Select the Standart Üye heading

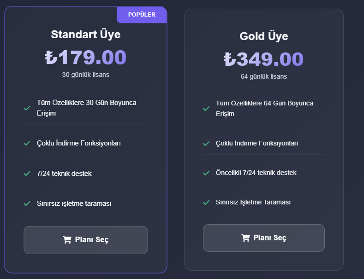86,35
